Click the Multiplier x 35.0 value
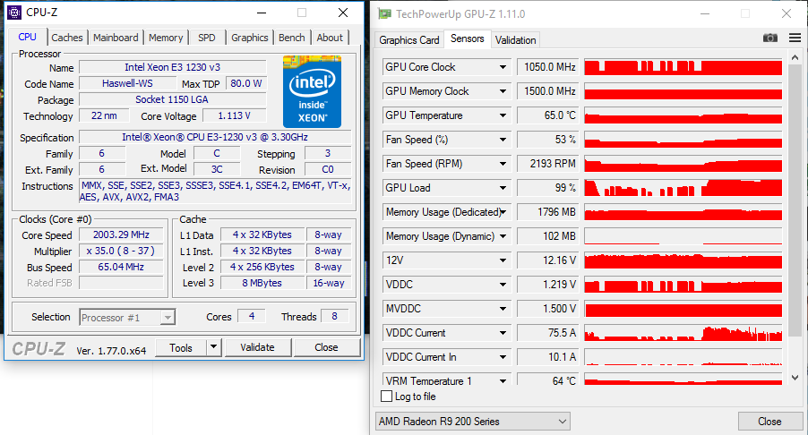Viewport: 808px width, 435px height. 121,251
